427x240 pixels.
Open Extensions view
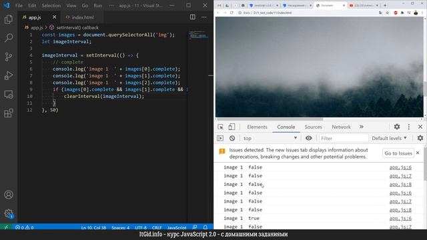[x=9, y=113]
